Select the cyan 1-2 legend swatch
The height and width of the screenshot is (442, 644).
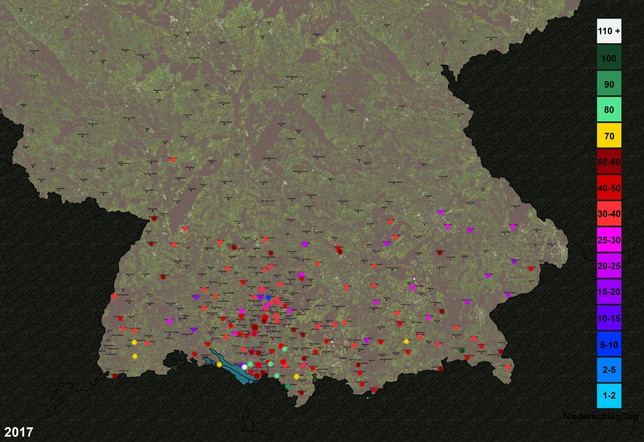point(609,396)
